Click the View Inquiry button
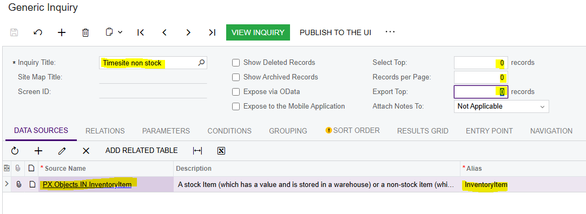 pos(258,32)
